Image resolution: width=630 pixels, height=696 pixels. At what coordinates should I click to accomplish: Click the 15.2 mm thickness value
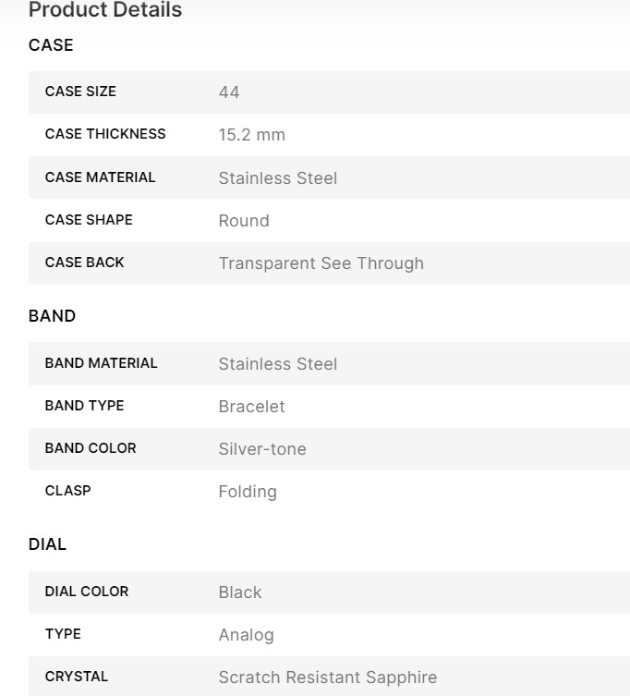(x=251, y=135)
